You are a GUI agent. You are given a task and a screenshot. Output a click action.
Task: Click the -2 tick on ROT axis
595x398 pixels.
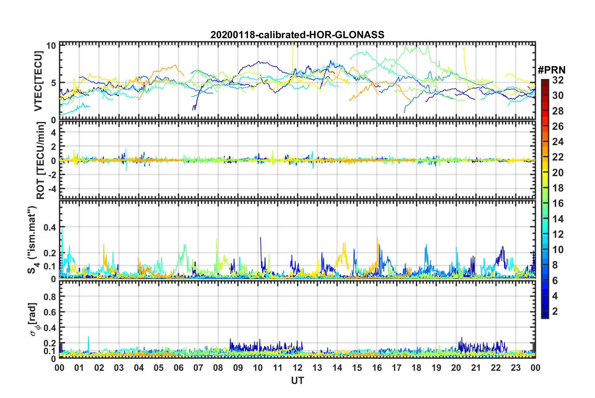point(52,175)
